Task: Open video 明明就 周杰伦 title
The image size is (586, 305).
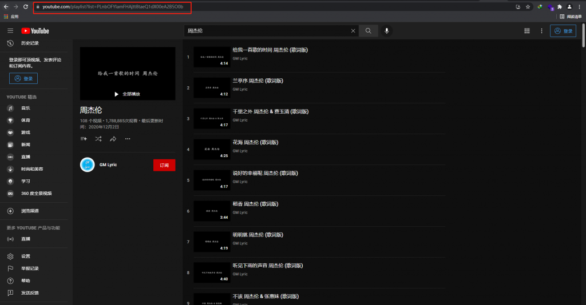Action: pos(258,235)
